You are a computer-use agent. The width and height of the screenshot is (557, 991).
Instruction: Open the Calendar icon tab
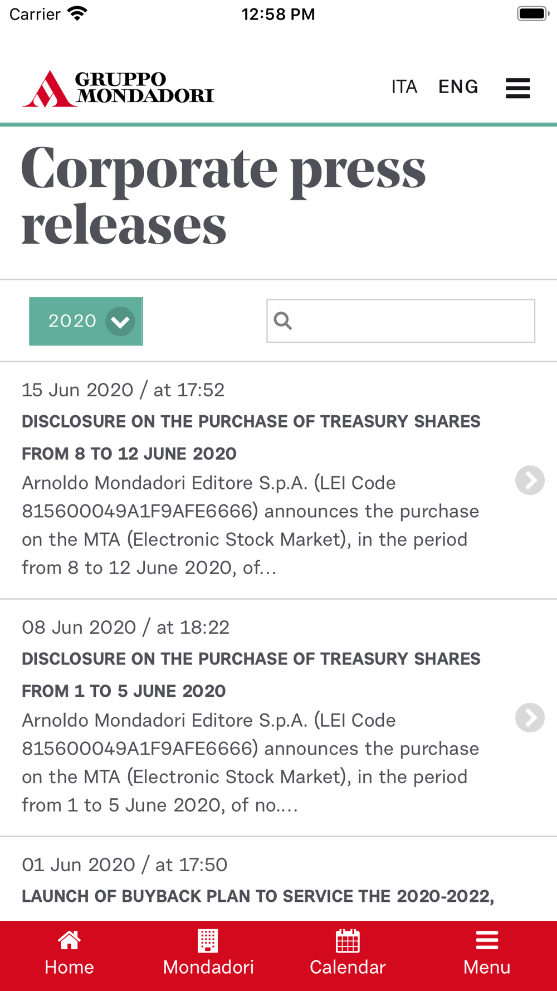tap(348, 941)
